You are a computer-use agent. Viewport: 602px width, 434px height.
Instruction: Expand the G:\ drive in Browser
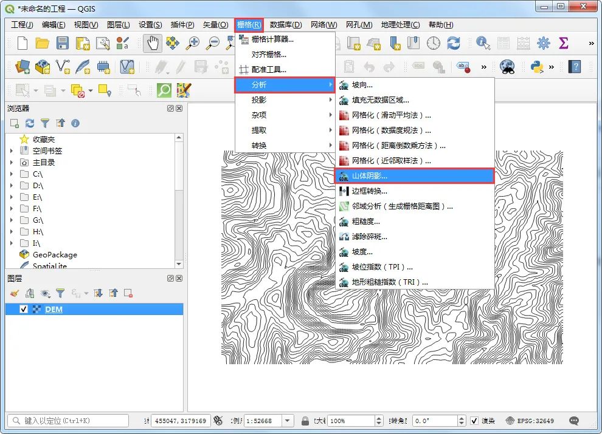tap(12, 220)
